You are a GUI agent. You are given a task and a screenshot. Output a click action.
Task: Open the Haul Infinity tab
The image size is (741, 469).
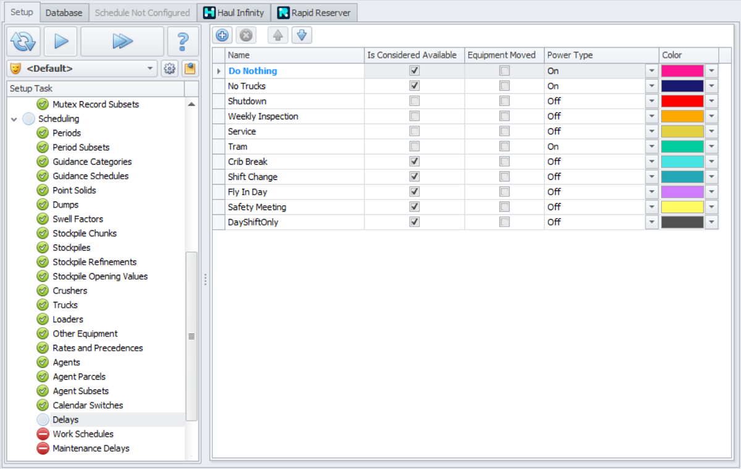tap(234, 12)
